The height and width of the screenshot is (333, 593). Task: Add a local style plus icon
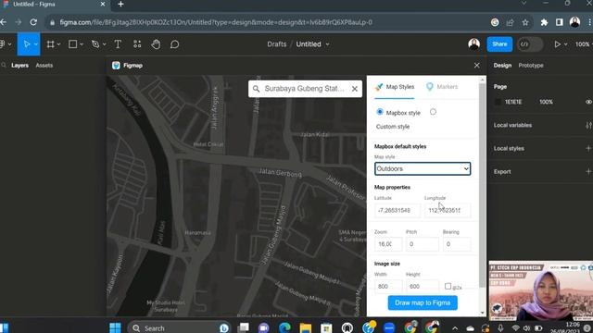tap(588, 148)
